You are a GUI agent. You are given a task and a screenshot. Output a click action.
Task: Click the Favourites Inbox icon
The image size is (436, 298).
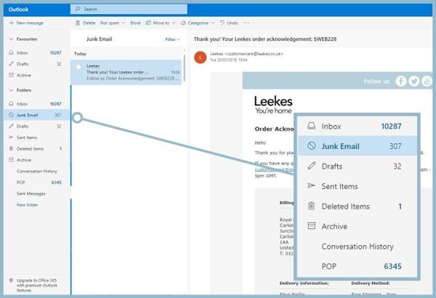point(11,52)
